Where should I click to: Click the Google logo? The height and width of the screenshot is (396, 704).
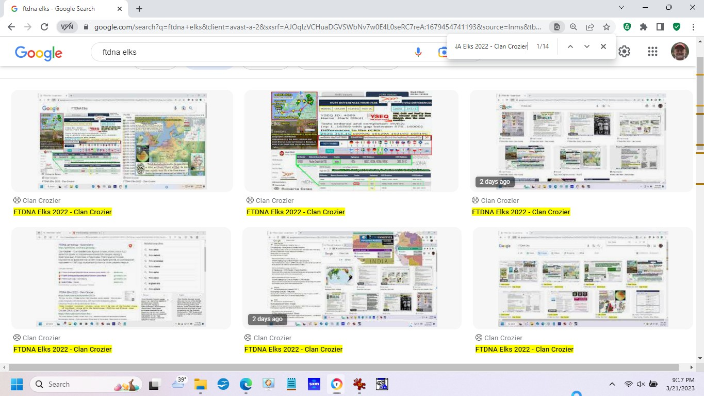pos(39,53)
